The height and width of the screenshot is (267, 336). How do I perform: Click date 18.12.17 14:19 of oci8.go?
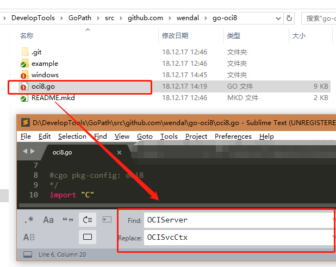point(184,86)
